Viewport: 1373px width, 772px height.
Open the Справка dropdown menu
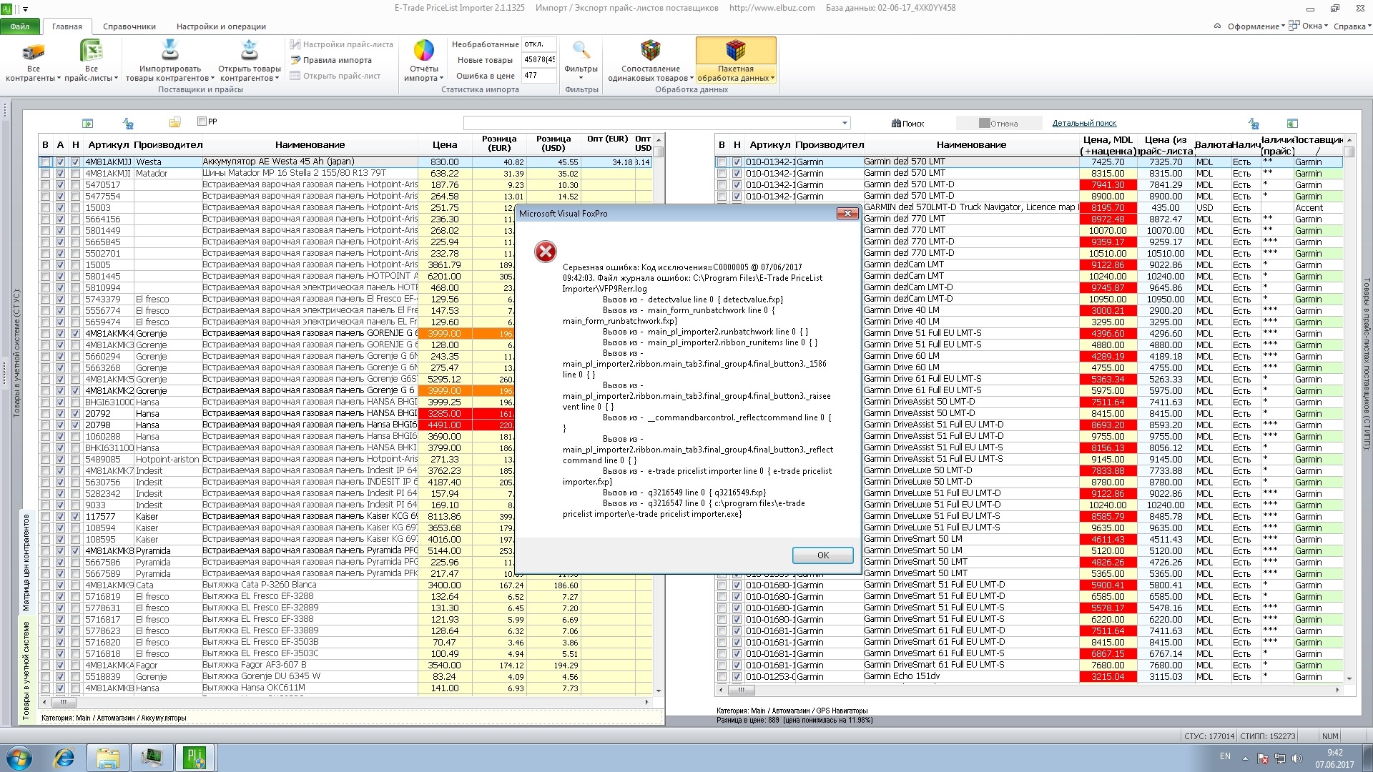(1353, 26)
